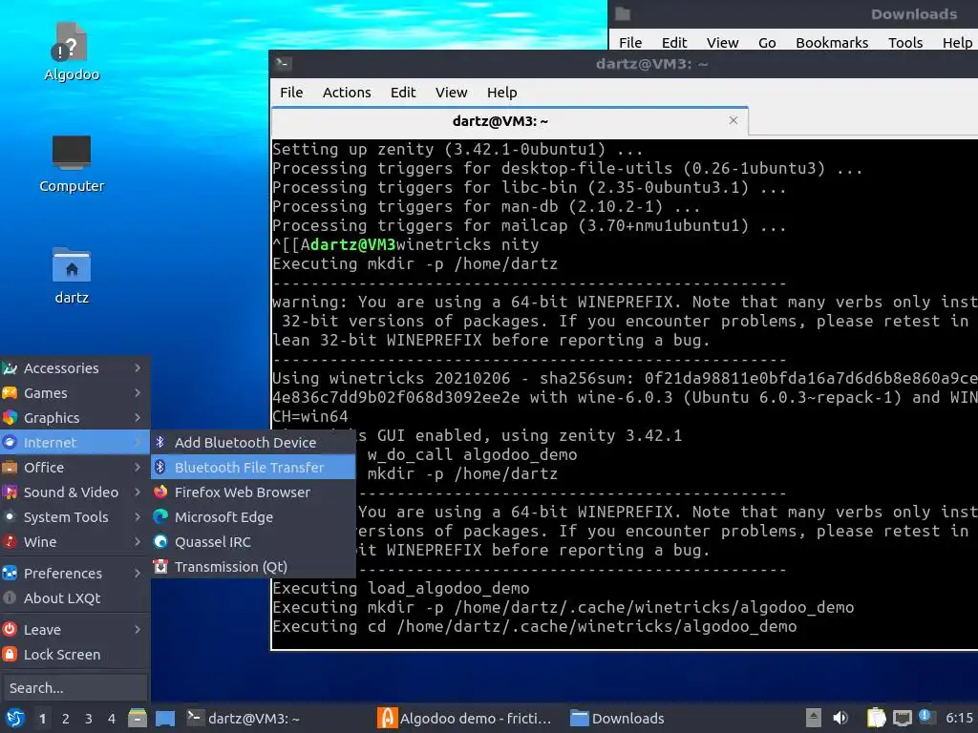This screenshot has height=733, width=978.
Task: Expand the Graphics submenu
Action: (x=74, y=418)
